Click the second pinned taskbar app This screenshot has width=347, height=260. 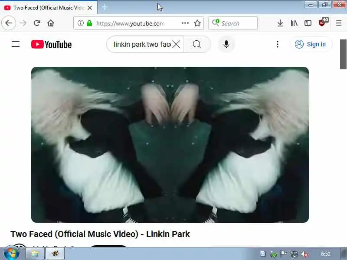click(x=55, y=253)
